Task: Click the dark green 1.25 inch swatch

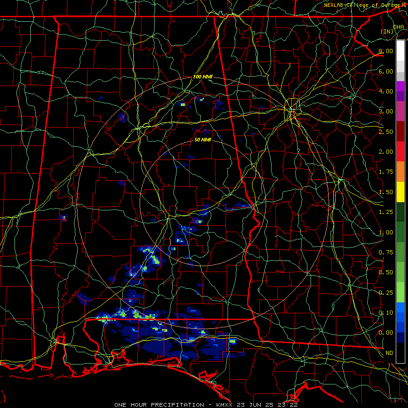Action: click(x=400, y=212)
